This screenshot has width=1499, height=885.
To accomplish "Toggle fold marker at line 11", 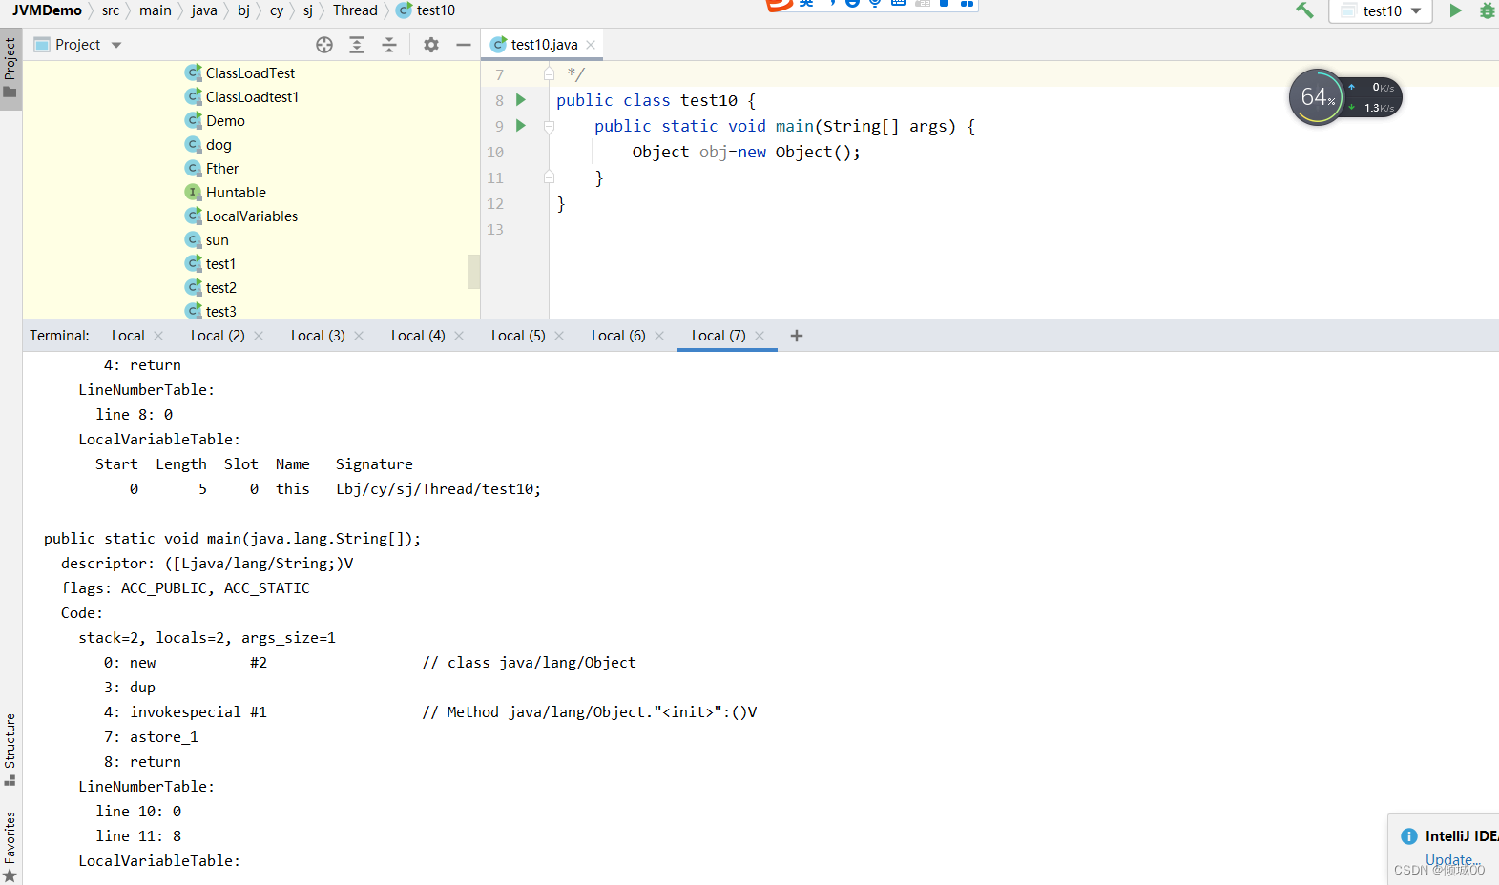I will [549, 177].
